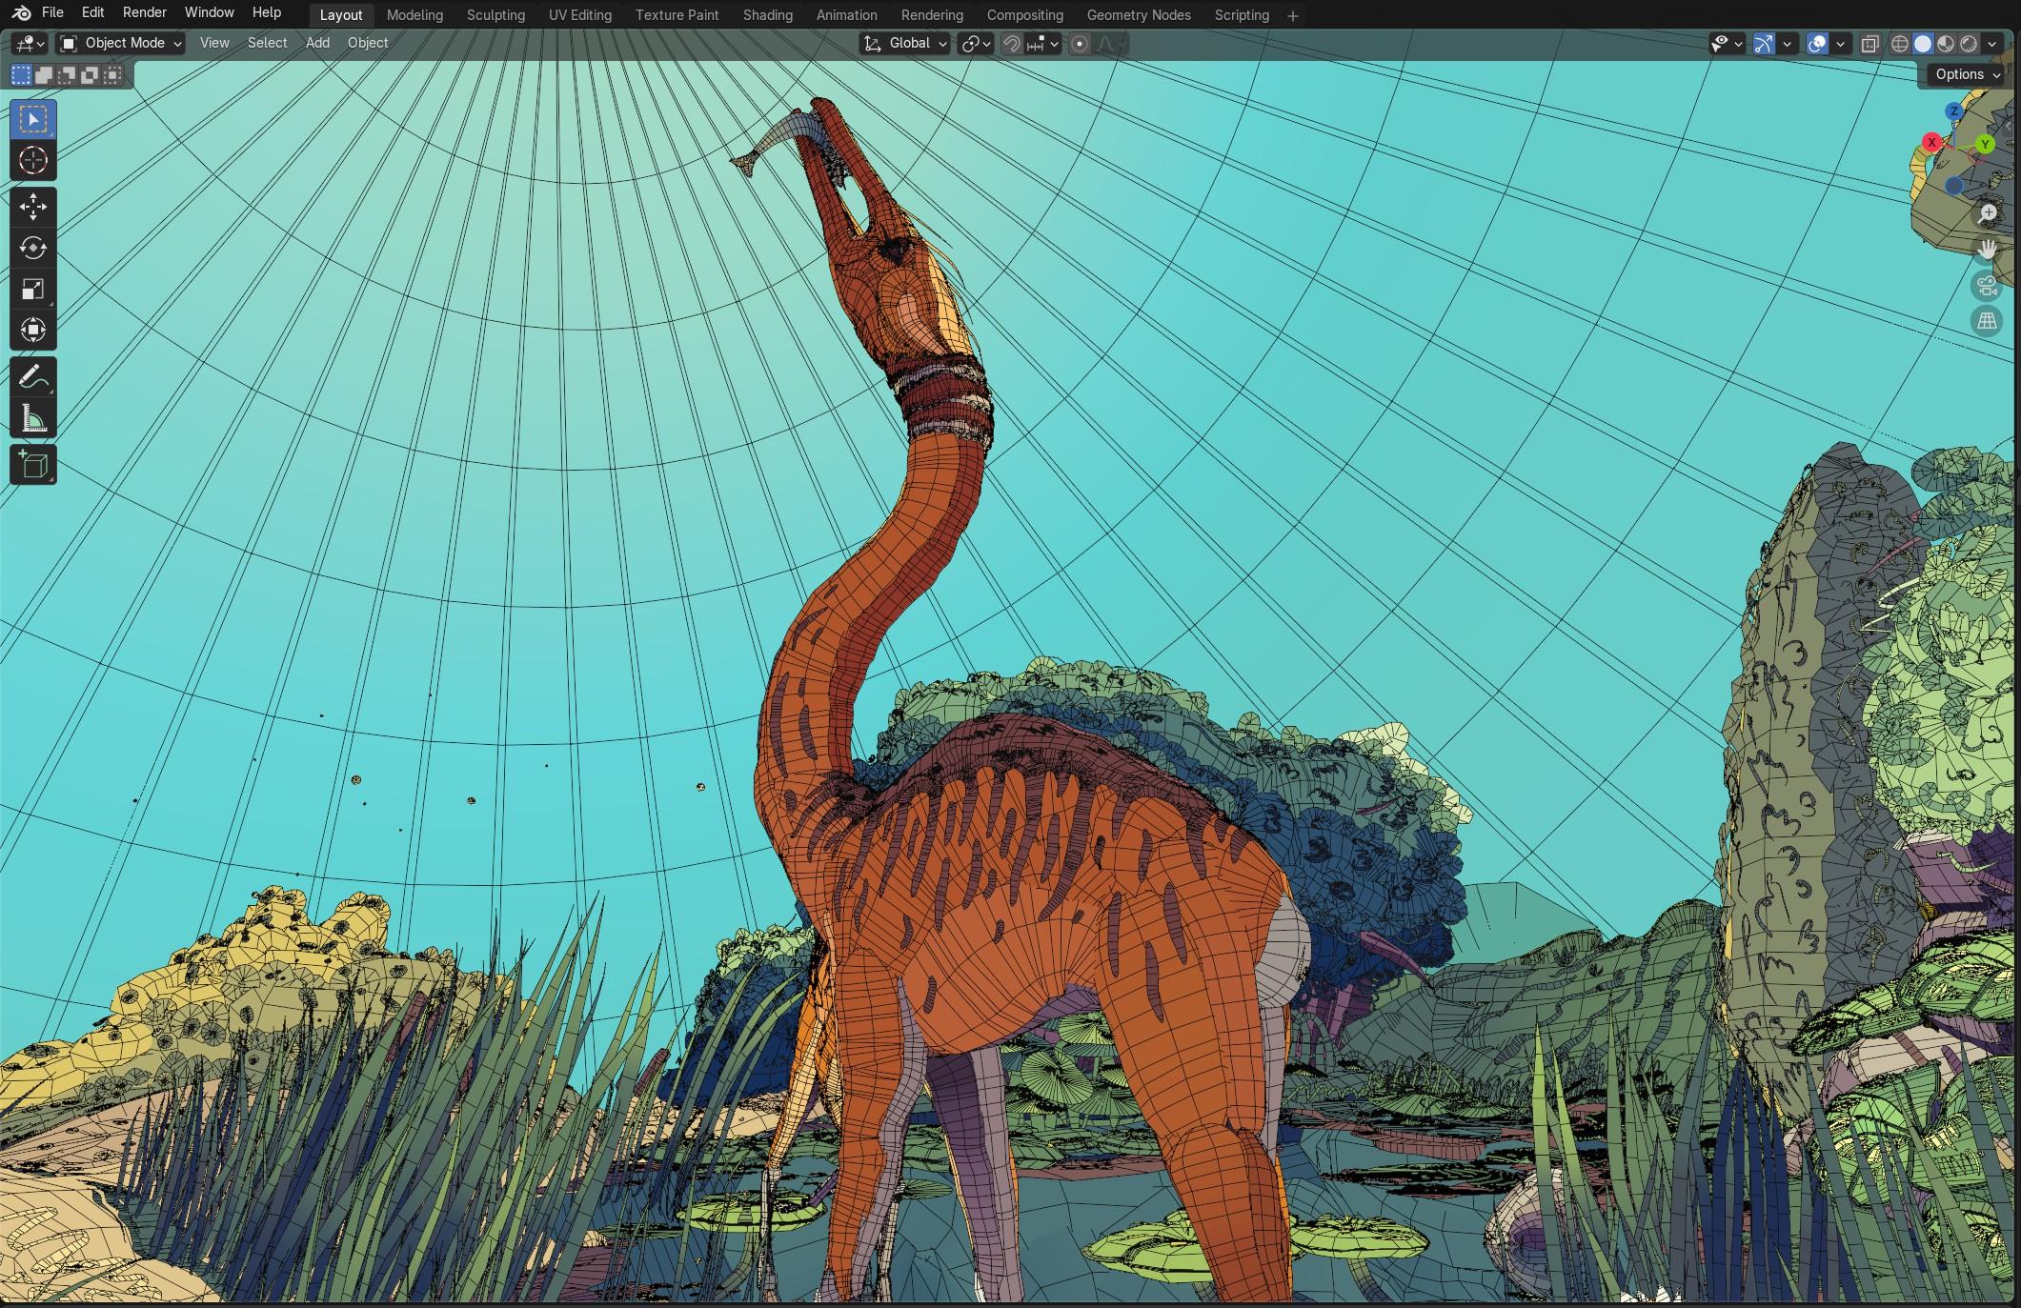Select the Add Cube tool

[33, 465]
